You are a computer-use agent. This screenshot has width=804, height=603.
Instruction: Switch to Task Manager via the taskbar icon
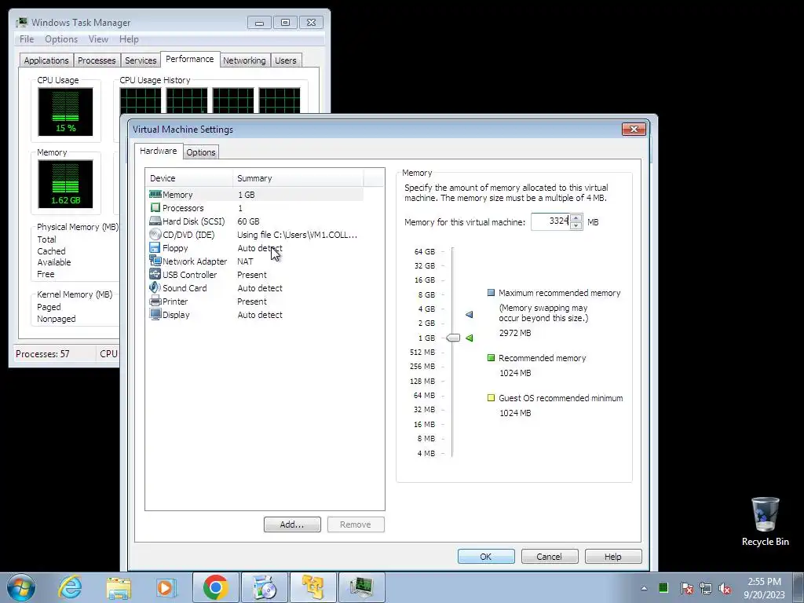[x=361, y=587]
